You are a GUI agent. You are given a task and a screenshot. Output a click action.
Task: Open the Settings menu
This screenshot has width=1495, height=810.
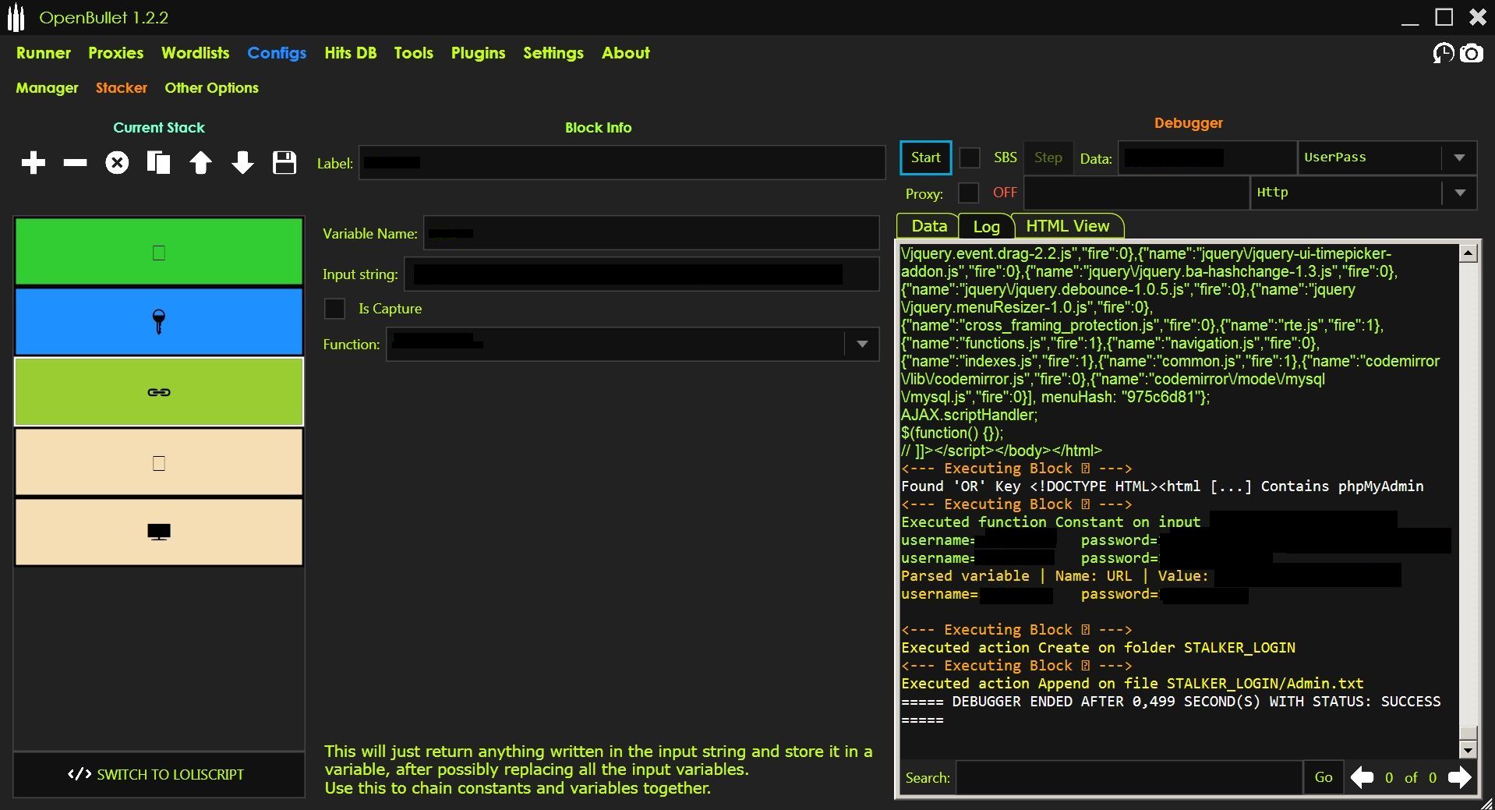553,53
